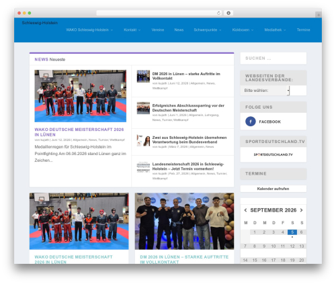Image resolution: width=336 pixels, height=284 pixels.
Task: Go to next month in calendar
Action: pos(302,210)
